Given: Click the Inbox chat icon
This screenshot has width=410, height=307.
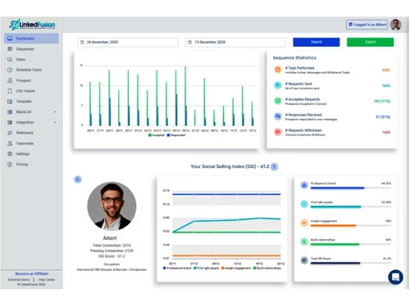Looking at the screenshot, I should coord(10,59).
